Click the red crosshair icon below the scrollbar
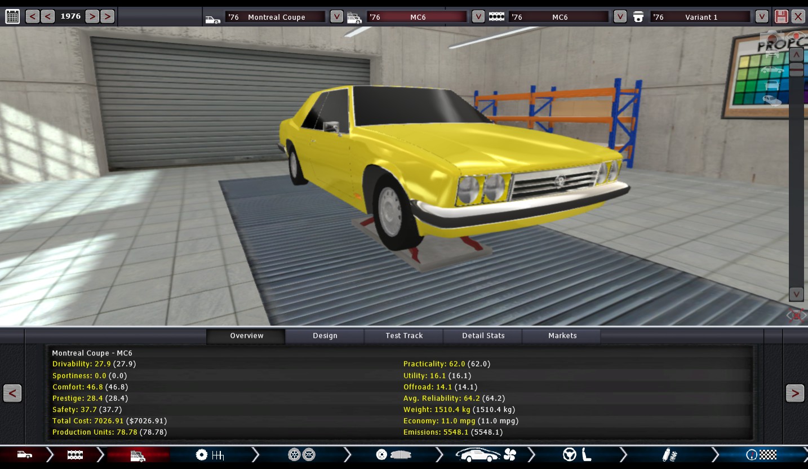 coord(795,315)
